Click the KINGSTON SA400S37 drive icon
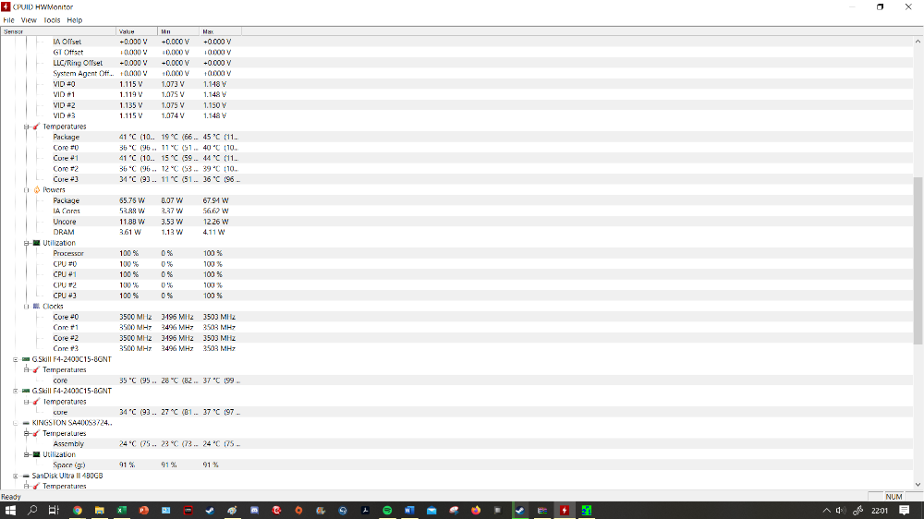Viewport: 924px width, 519px height. pyautogui.click(x=26, y=422)
